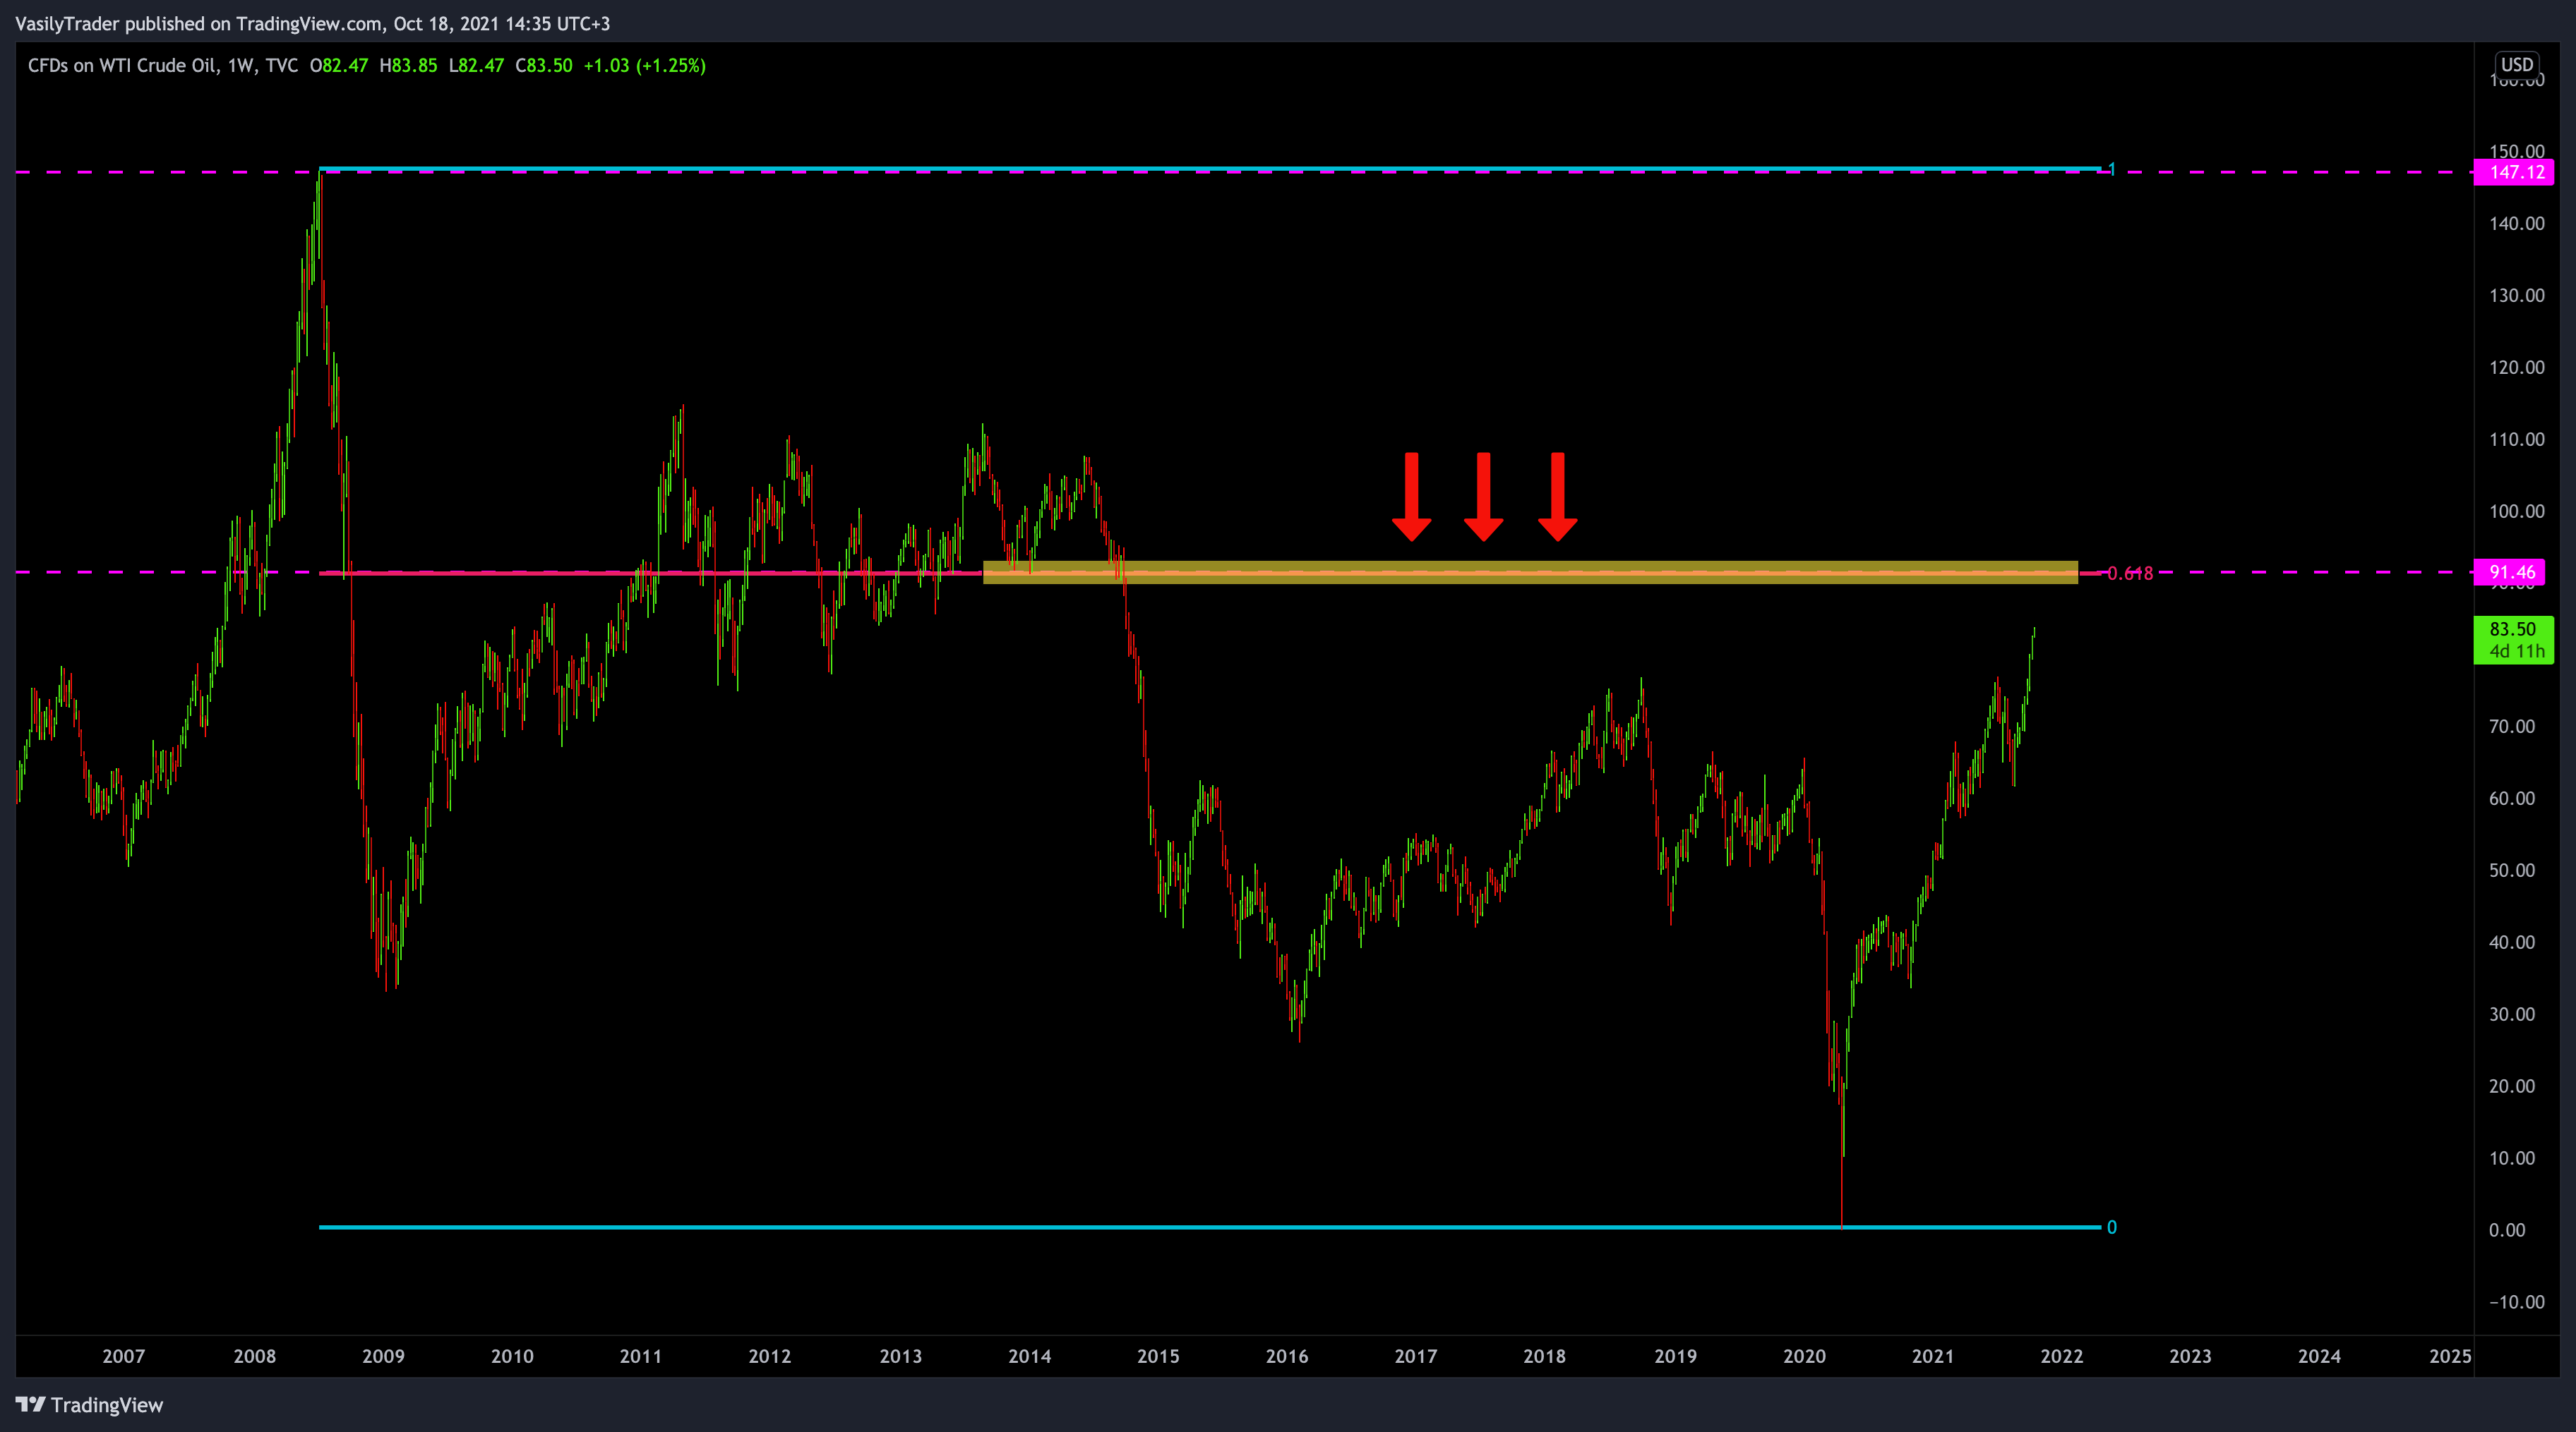Screen dimensions: 2576x1432
Task: Click the 130.00 price axis label
Action: 2517,296
